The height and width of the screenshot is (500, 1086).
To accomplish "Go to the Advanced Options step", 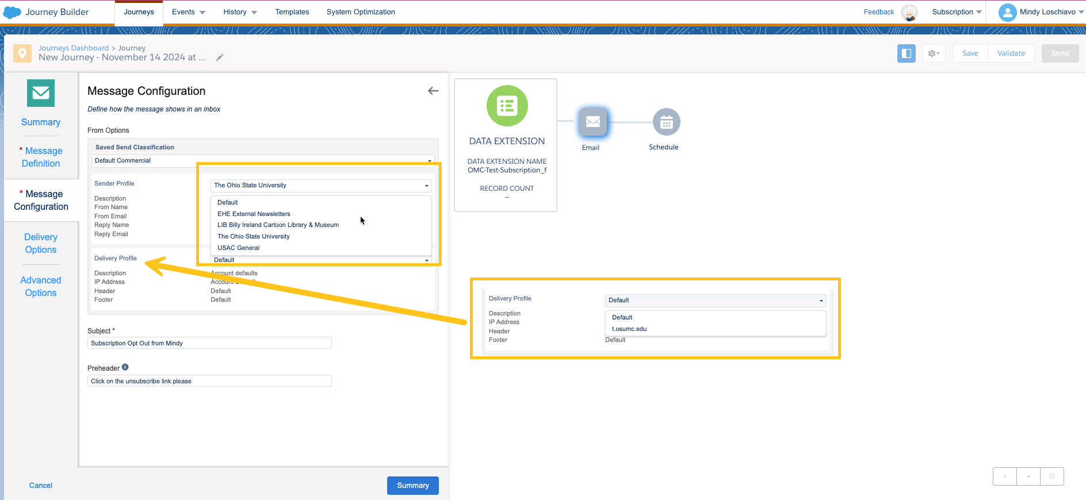I will 41,286.
